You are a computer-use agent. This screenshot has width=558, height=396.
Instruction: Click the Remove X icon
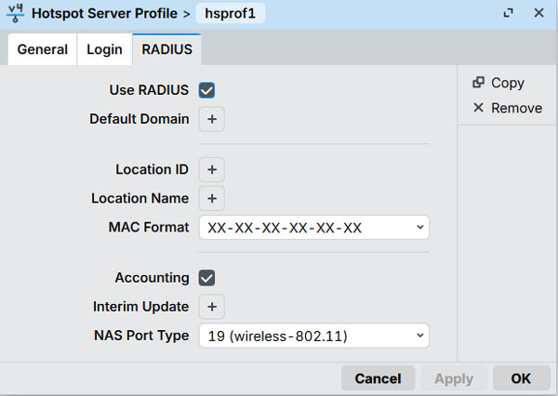point(478,108)
